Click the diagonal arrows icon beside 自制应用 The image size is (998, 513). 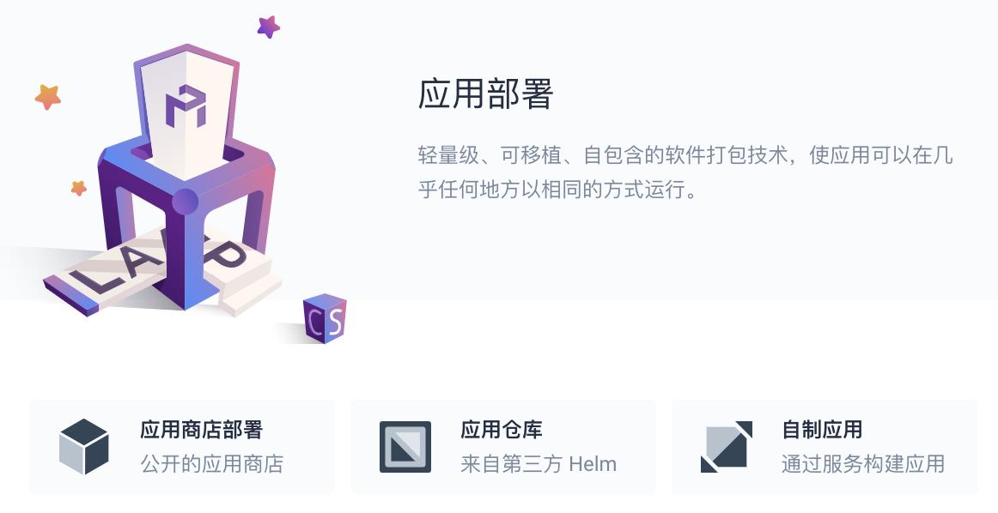727,447
